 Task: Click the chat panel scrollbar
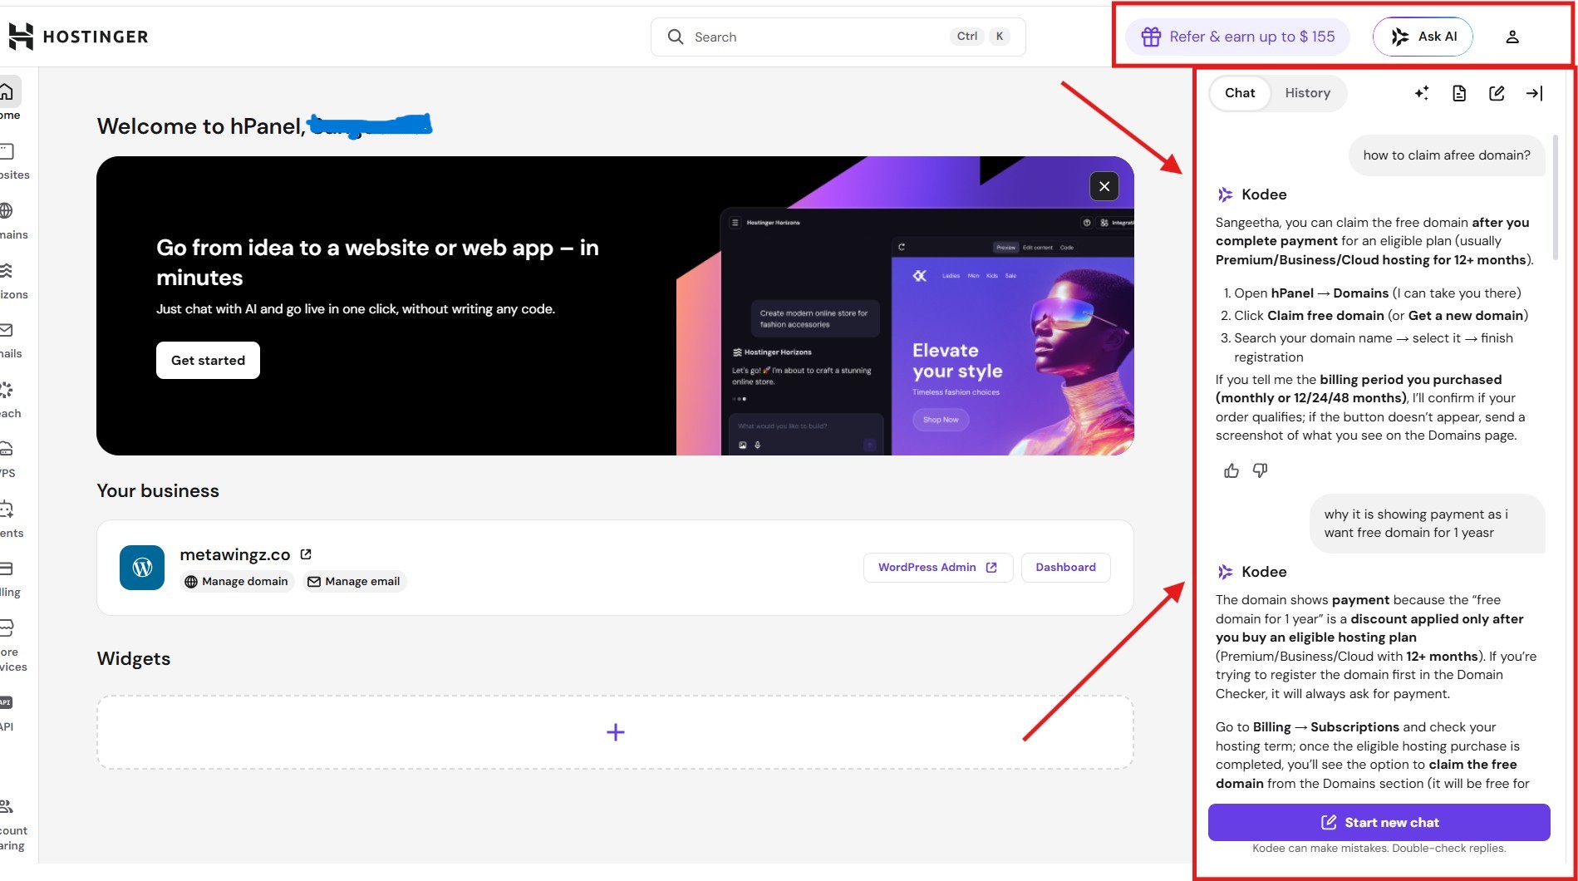(x=1556, y=198)
